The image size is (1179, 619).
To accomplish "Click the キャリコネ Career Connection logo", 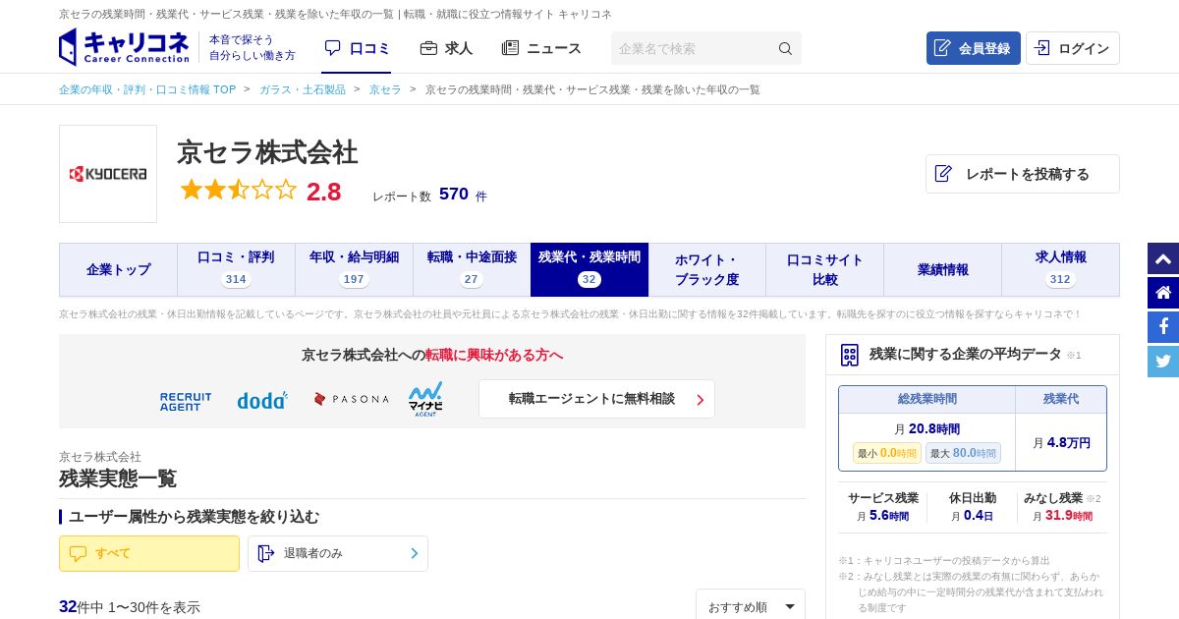I will click(124, 47).
